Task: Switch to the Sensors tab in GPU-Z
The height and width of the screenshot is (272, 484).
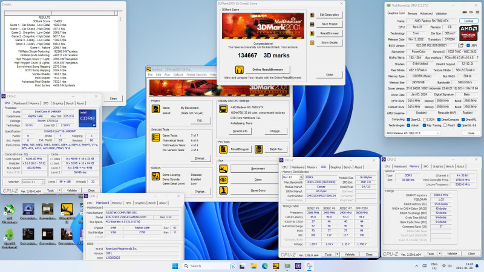Action: point(412,13)
